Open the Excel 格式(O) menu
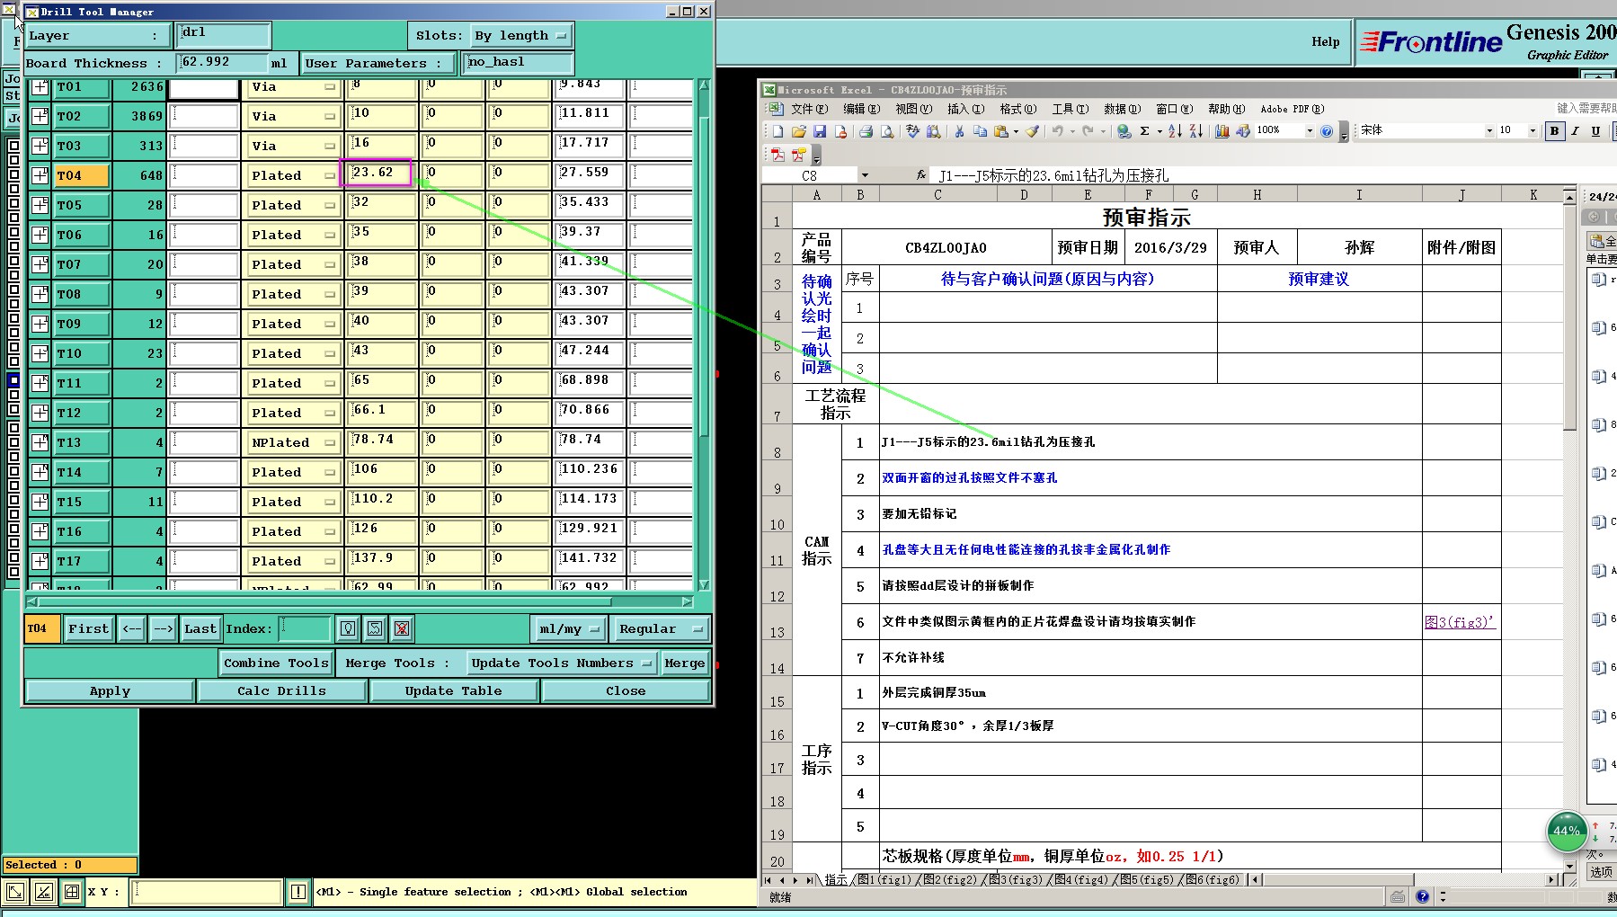 click(1018, 109)
